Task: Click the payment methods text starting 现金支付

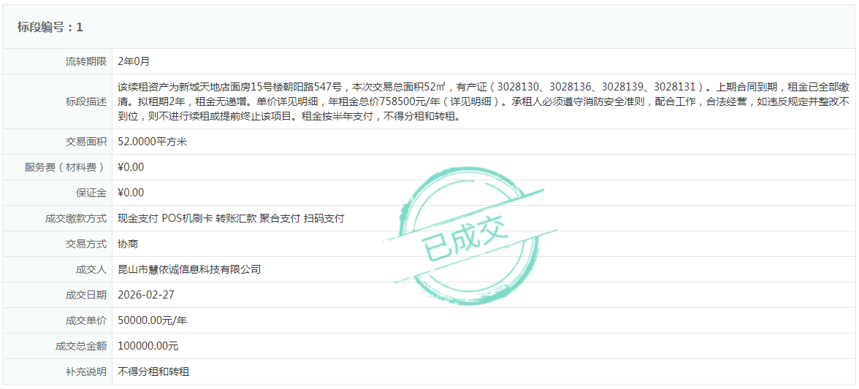Action: (x=231, y=218)
